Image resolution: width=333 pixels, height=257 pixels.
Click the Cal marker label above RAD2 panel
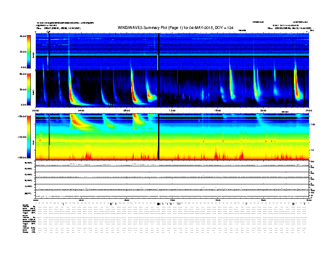click(48, 32)
